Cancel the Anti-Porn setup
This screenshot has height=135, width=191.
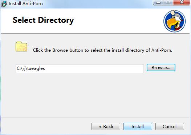coord(170,127)
